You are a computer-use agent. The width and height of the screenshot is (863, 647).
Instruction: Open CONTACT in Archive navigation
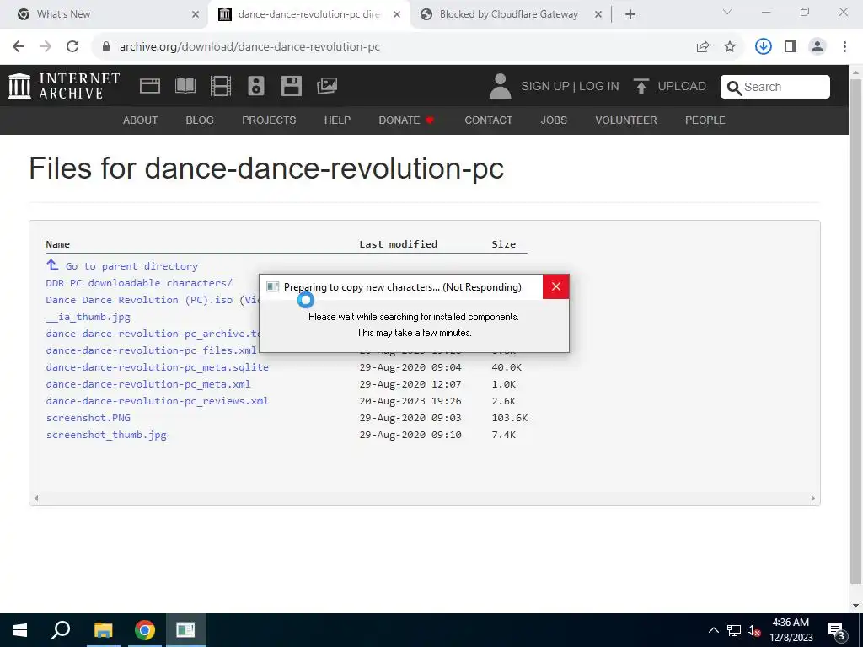click(x=488, y=120)
